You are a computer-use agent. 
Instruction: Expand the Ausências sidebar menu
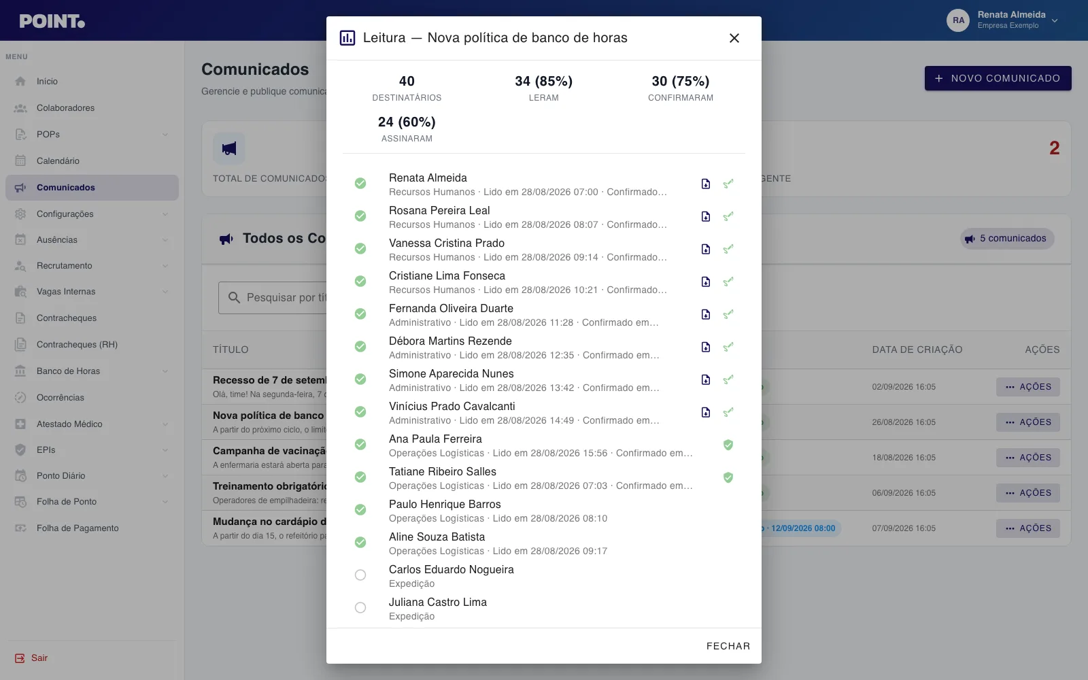click(x=92, y=240)
